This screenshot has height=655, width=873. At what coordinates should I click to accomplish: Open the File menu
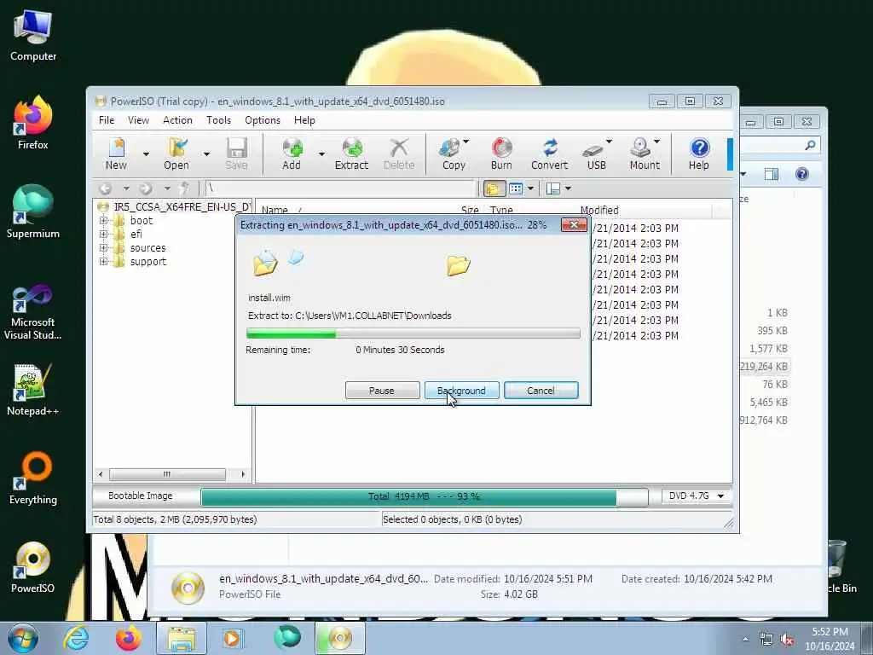107,120
